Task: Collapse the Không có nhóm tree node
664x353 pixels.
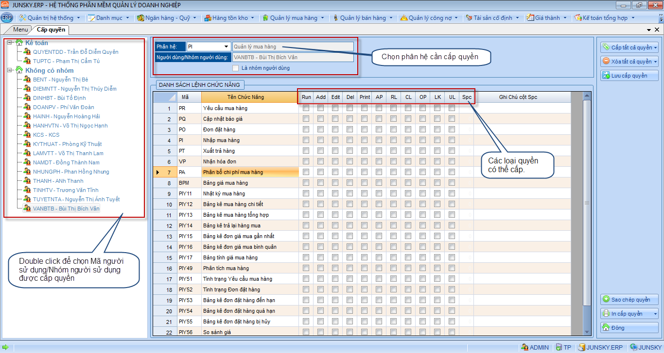Action: tap(10, 70)
